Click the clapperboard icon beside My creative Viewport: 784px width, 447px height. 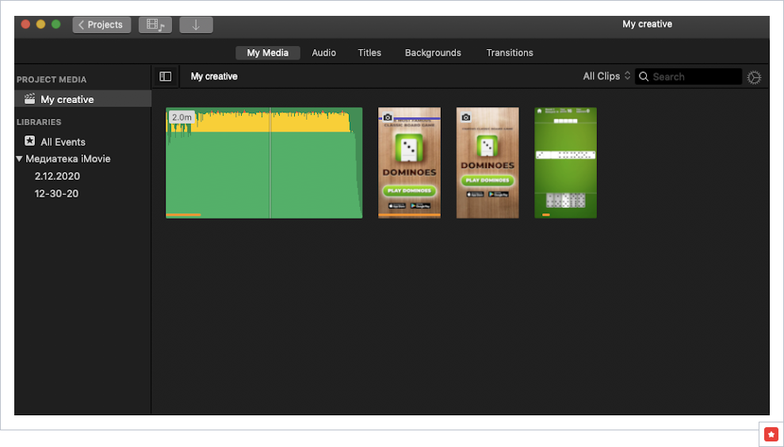(30, 99)
